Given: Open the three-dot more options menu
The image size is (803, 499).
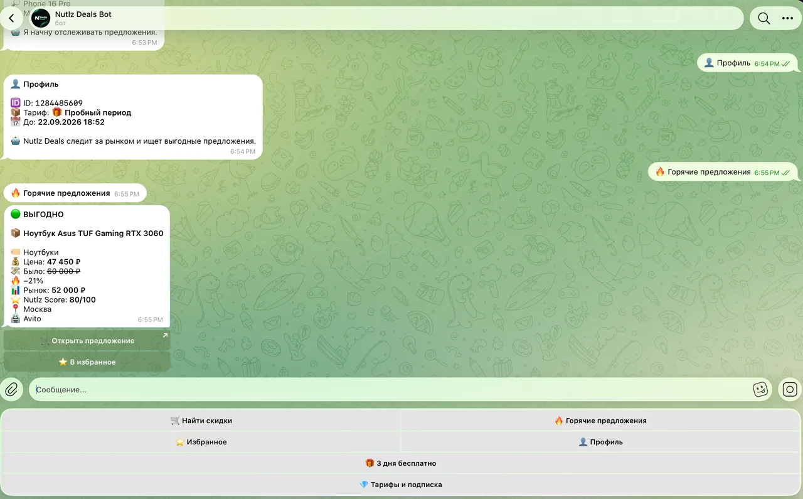Looking at the screenshot, I should tap(787, 18).
